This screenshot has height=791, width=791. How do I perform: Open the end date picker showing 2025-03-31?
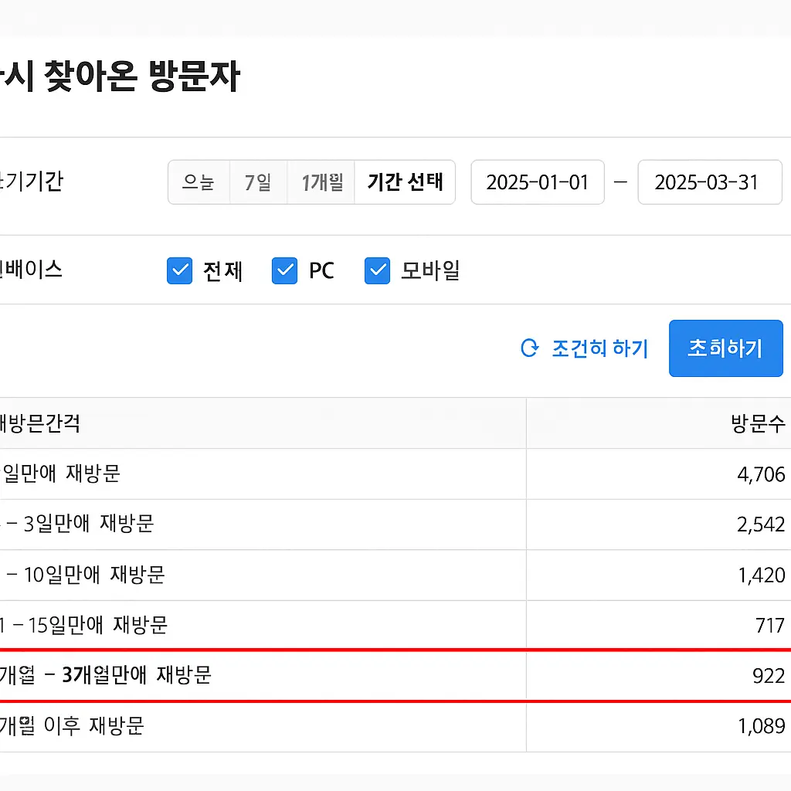click(x=709, y=182)
